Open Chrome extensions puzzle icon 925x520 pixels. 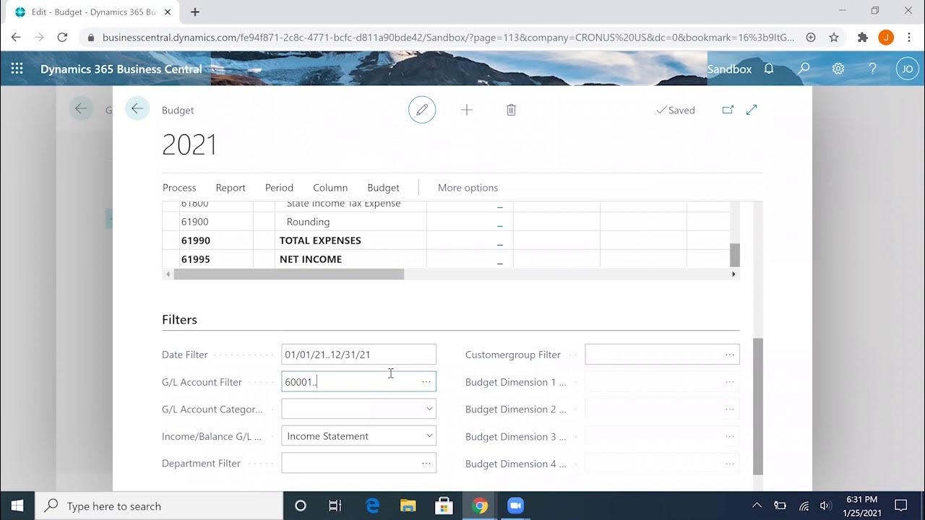click(862, 37)
